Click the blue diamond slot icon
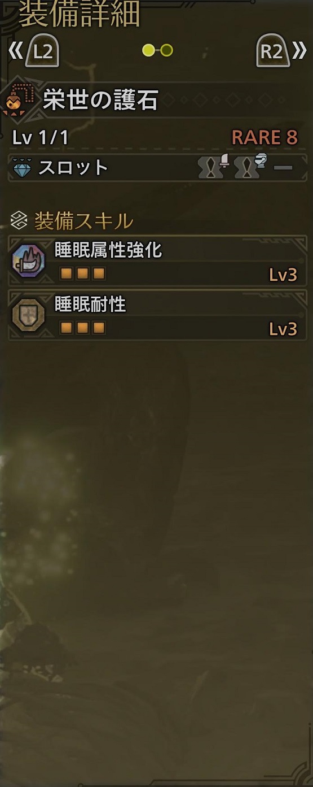313x787 pixels. click(x=22, y=168)
